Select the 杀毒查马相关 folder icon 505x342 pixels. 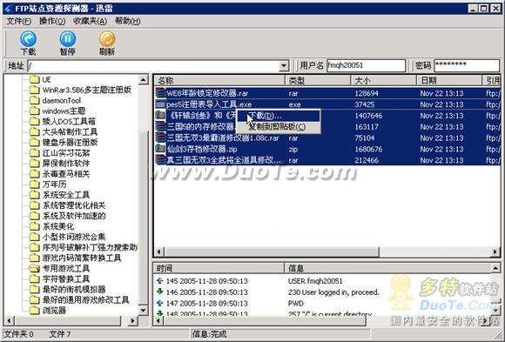point(35,174)
